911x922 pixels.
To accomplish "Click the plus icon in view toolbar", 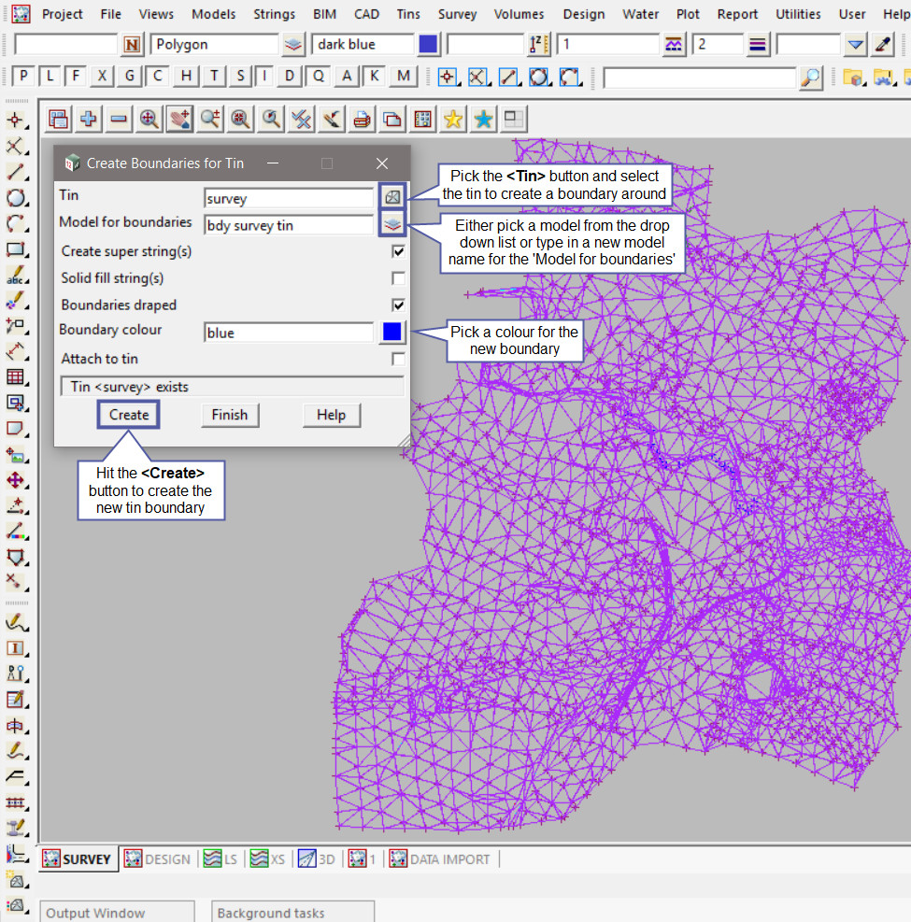I will 89,119.
